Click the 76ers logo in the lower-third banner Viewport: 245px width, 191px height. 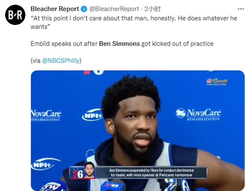(77, 173)
